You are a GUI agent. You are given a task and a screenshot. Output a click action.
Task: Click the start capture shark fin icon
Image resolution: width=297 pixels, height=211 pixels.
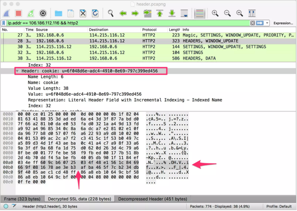7,14
